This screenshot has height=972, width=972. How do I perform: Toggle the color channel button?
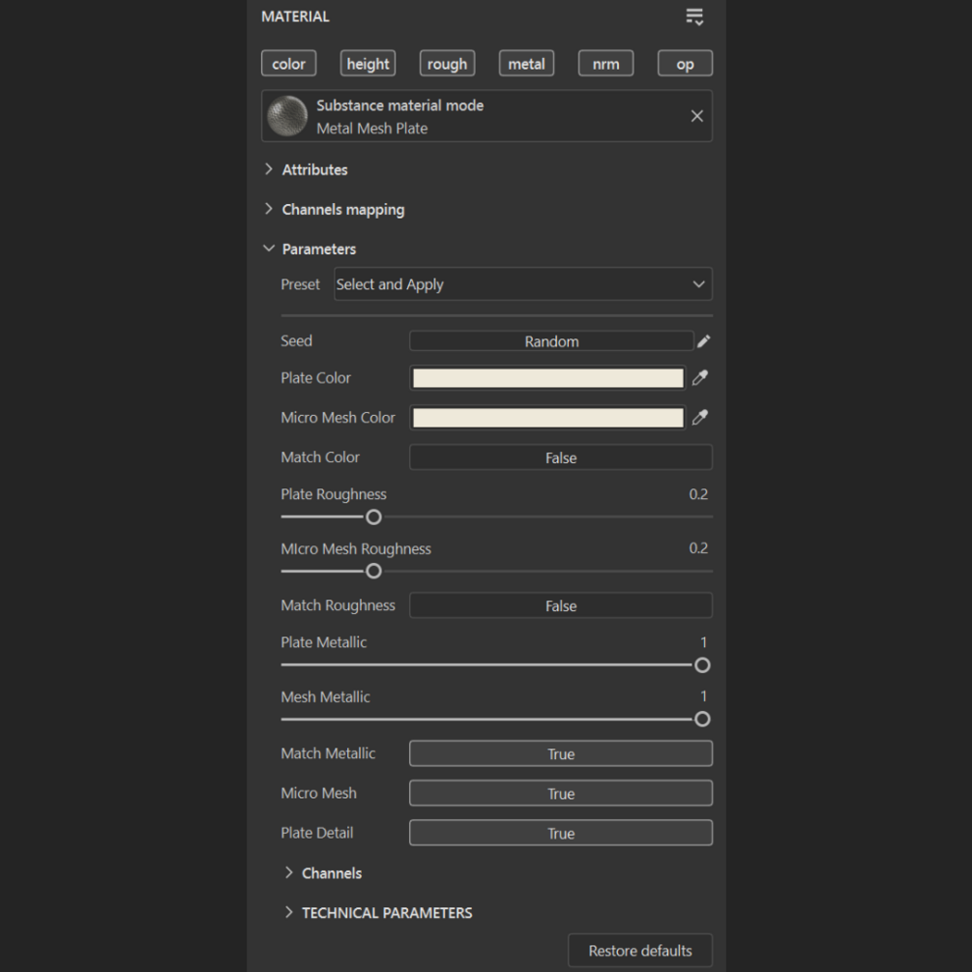(x=288, y=64)
